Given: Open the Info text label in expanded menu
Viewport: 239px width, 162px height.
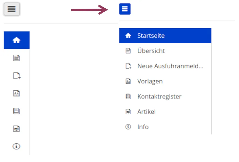Looking at the screenshot, I should [143, 127].
